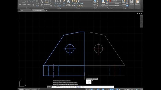The image size is (161, 90).
Task: Select the Polyline tool
Action: [x=24, y=2]
